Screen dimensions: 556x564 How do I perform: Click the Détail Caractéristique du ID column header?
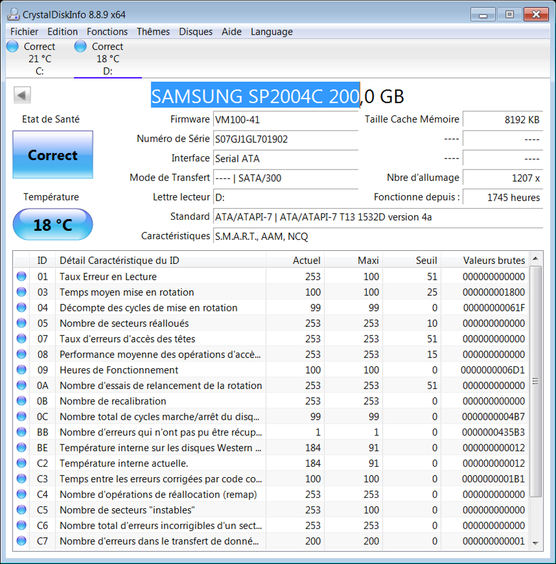(161, 260)
